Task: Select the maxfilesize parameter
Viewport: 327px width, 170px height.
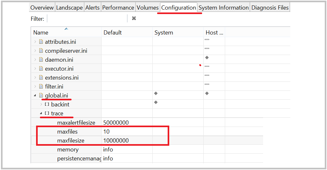Action: [71, 141]
